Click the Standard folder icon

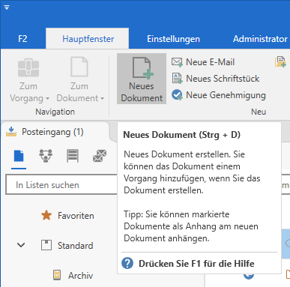point(46,245)
